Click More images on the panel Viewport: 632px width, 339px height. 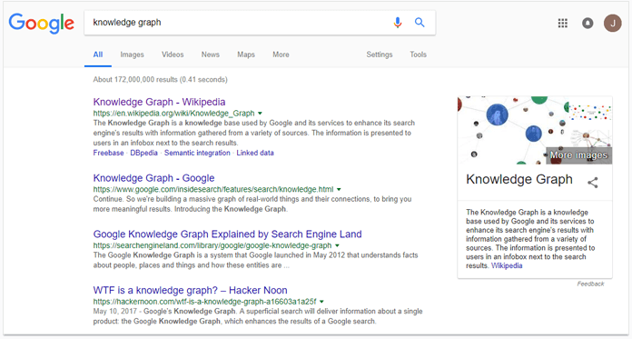click(x=578, y=155)
